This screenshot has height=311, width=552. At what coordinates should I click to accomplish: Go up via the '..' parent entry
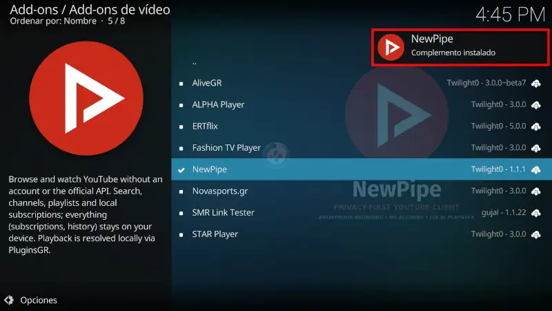(195, 64)
